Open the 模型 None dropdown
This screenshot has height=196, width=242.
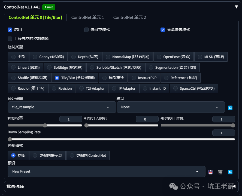(171, 107)
